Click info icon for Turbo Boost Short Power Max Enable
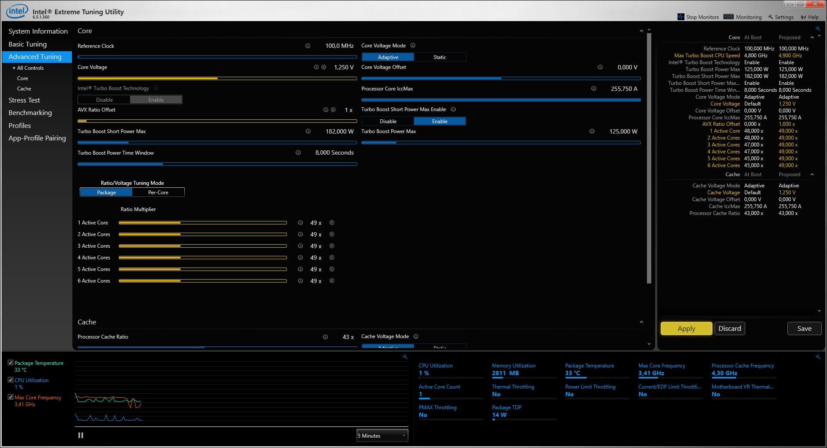Screen dimensions: 827x448 (x=453, y=109)
